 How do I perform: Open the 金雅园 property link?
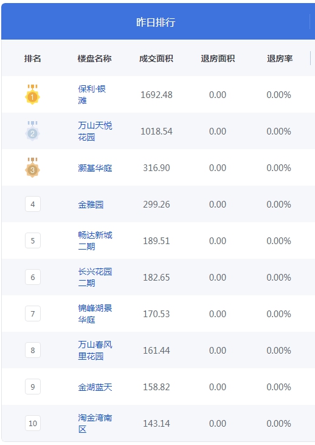pyautogui.click(x=91, y=205)
